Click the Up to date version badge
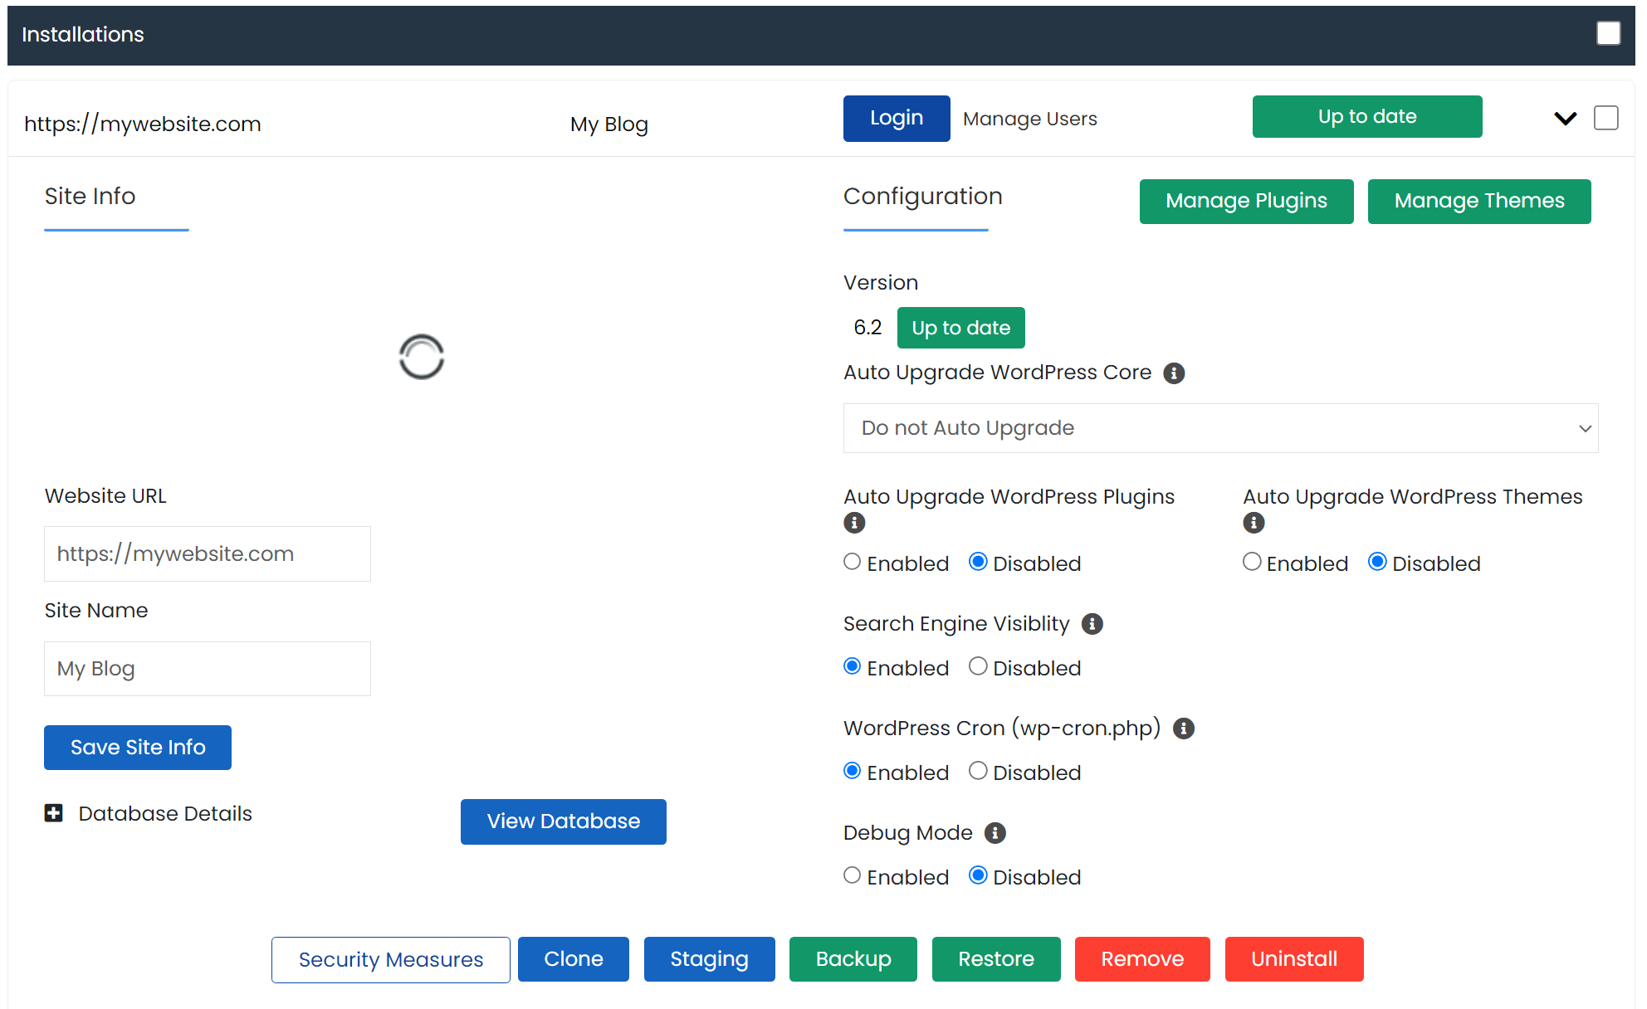The height and width of the screenshot is (1009, 1647). pyautogui.click(x=961, y=327)
